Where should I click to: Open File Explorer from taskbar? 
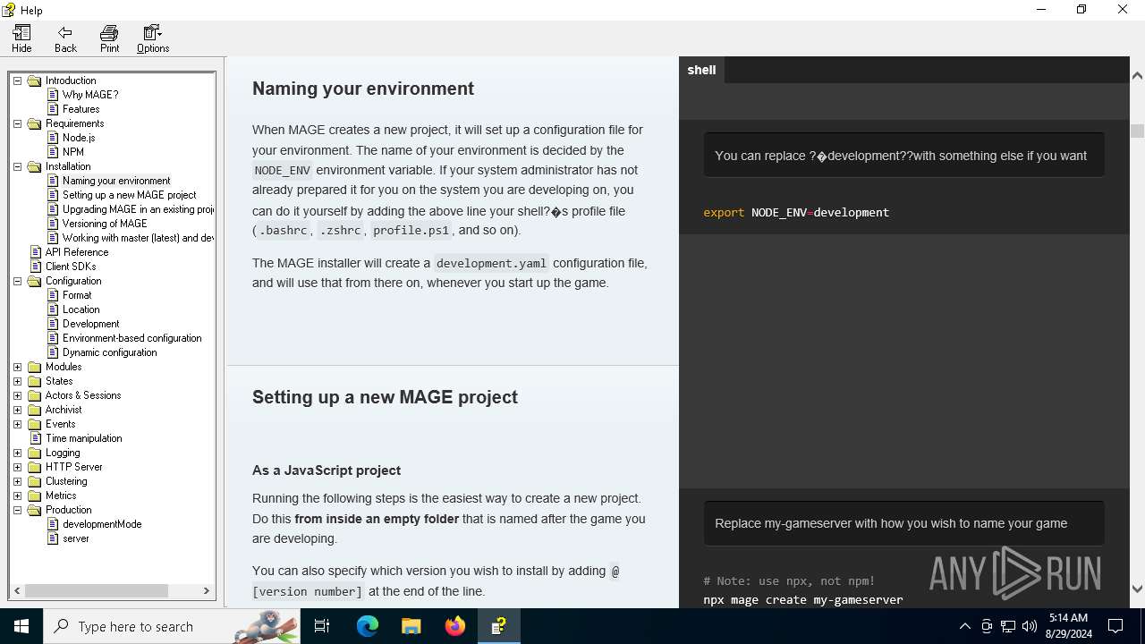411,626
